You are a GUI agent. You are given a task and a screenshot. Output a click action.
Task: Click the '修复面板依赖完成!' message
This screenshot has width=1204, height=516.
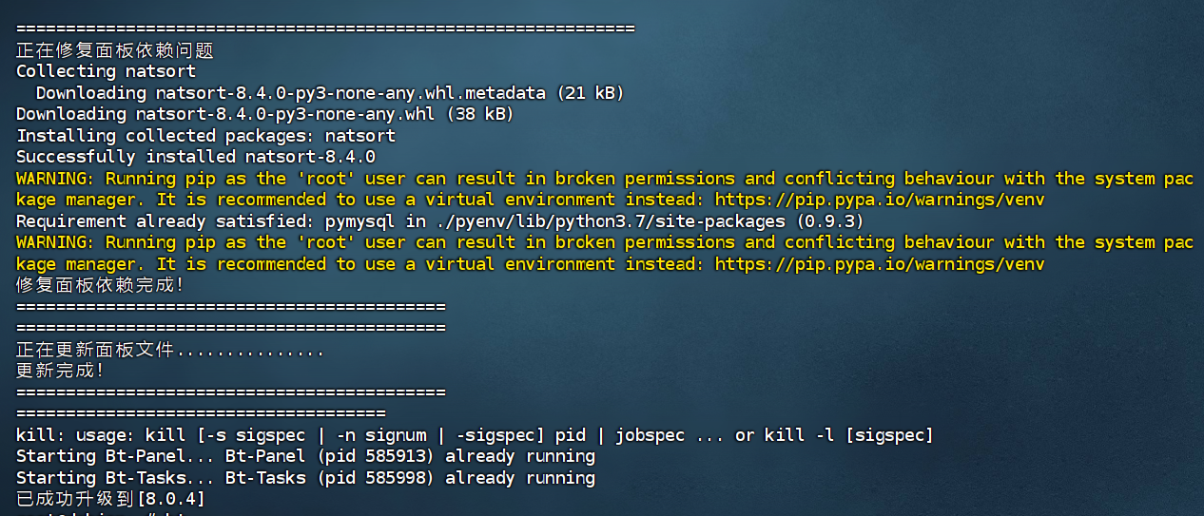click(100, 285)
